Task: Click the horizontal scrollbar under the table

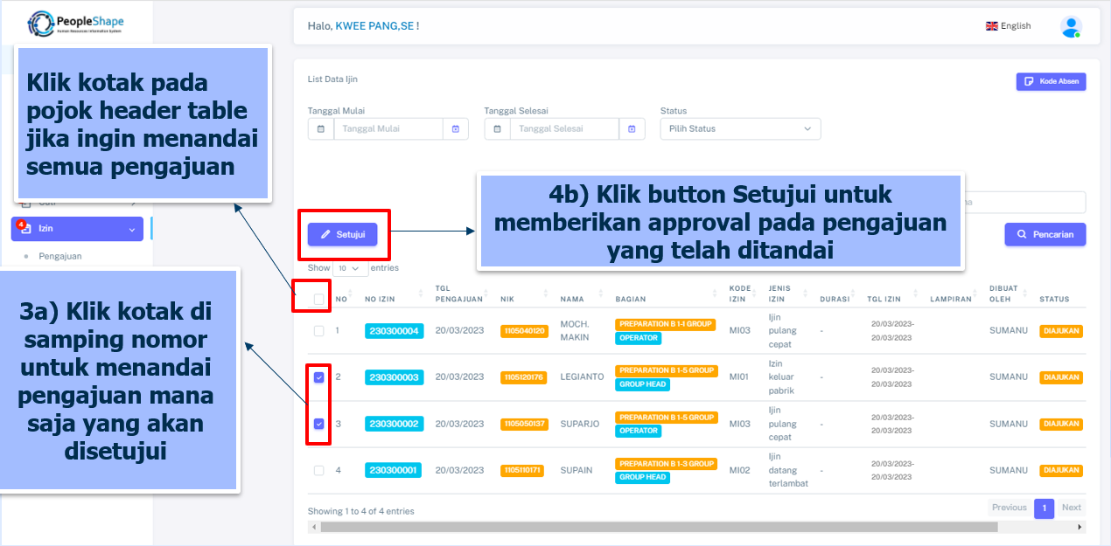Action: click(x=656, y=527)
